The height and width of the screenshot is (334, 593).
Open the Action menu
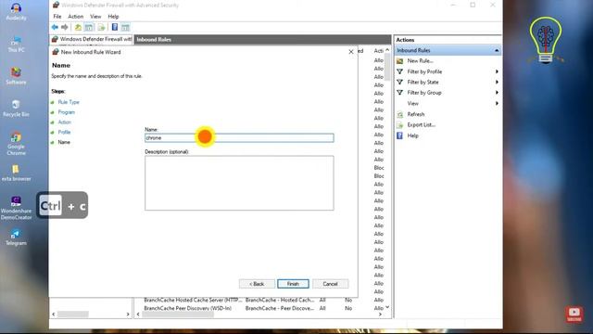(76, 17)
